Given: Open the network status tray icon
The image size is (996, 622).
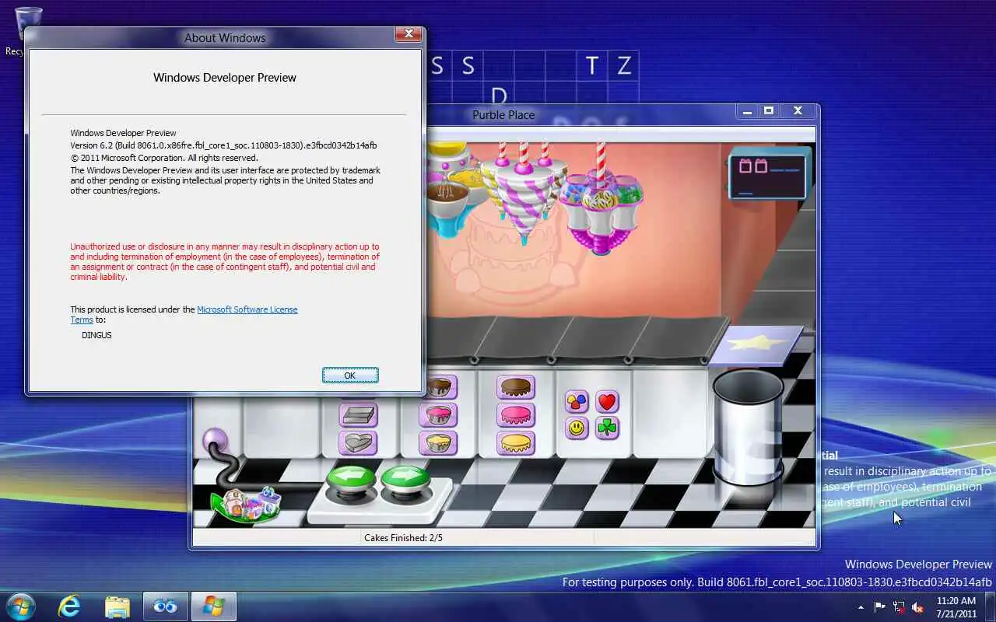Looking at the screenshot, I should 899,606.
